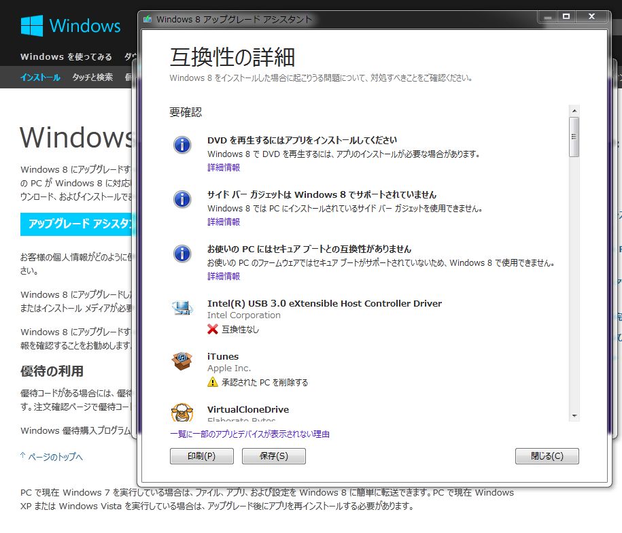Open 詳細情報 link under Secure Boot item
This screenshot has height=533, width=622.
click(224, 276)
